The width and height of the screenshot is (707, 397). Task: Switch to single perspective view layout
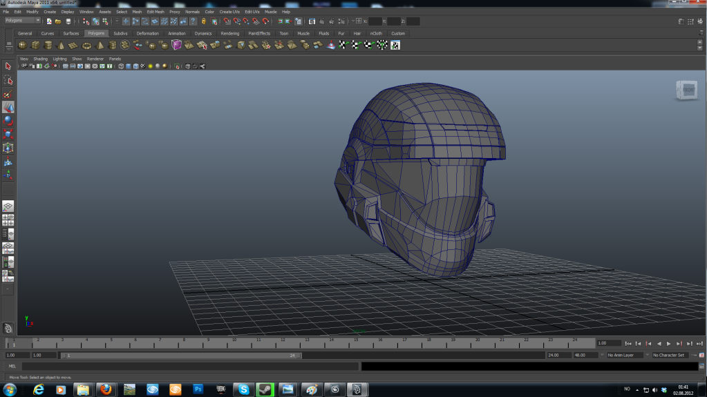tap(8, 206)
